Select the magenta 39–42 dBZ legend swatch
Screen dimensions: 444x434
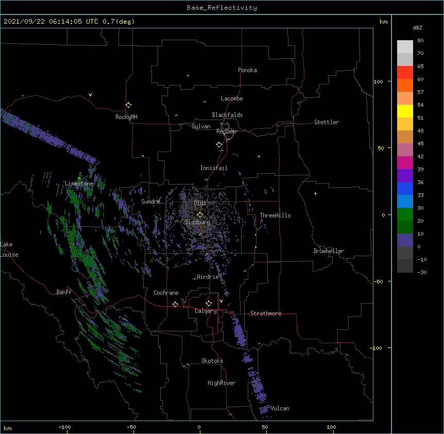[405, 162]
